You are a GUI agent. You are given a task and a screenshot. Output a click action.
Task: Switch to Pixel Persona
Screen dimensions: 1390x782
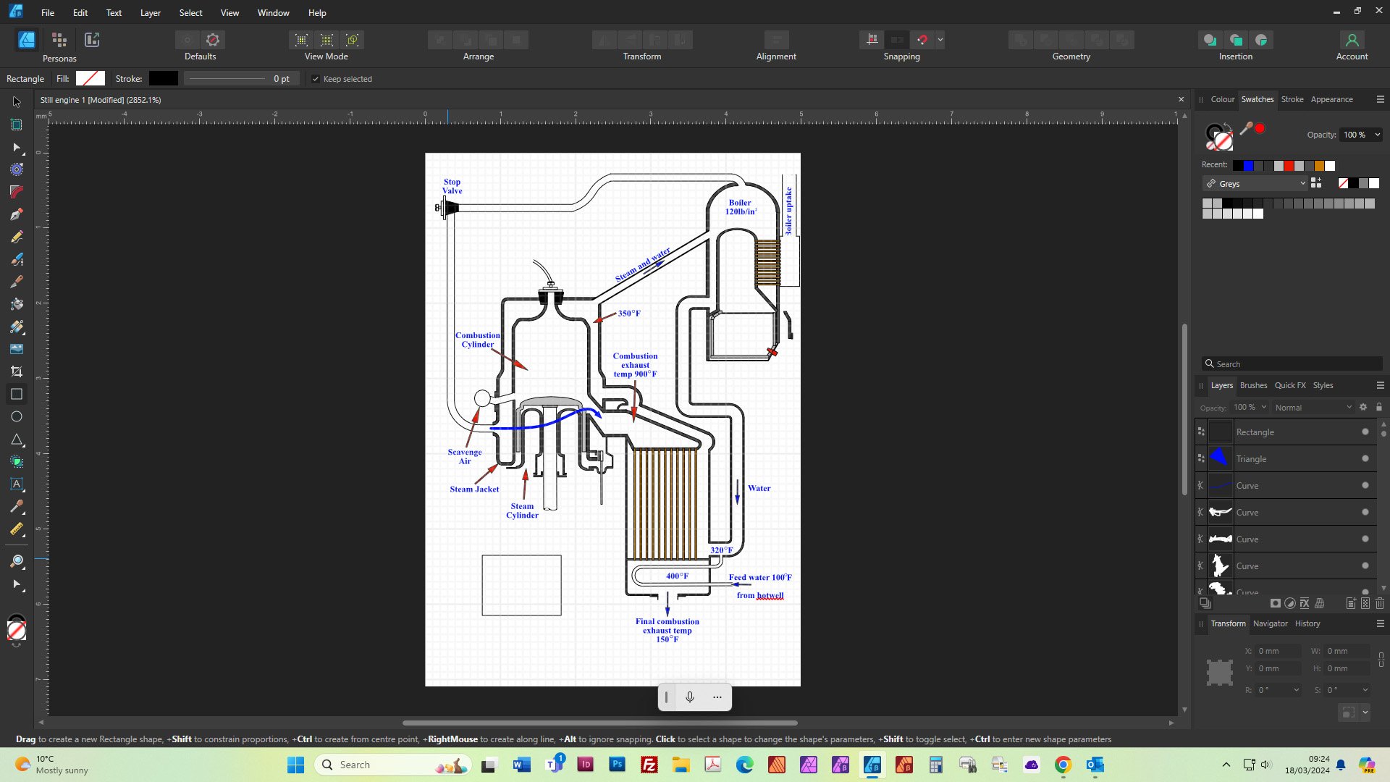(x=59, y=40)
